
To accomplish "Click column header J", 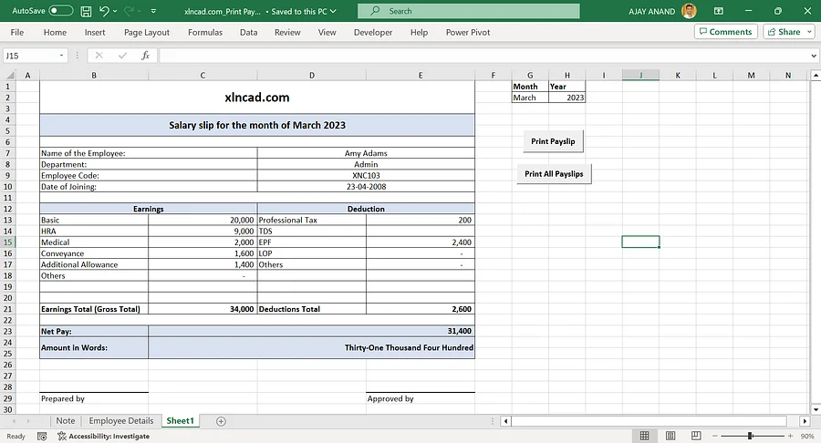I will click(640, 76).
